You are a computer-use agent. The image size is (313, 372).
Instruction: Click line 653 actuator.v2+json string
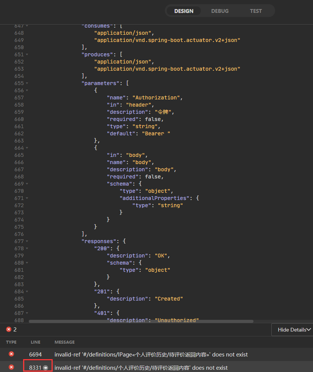(167, 69)
